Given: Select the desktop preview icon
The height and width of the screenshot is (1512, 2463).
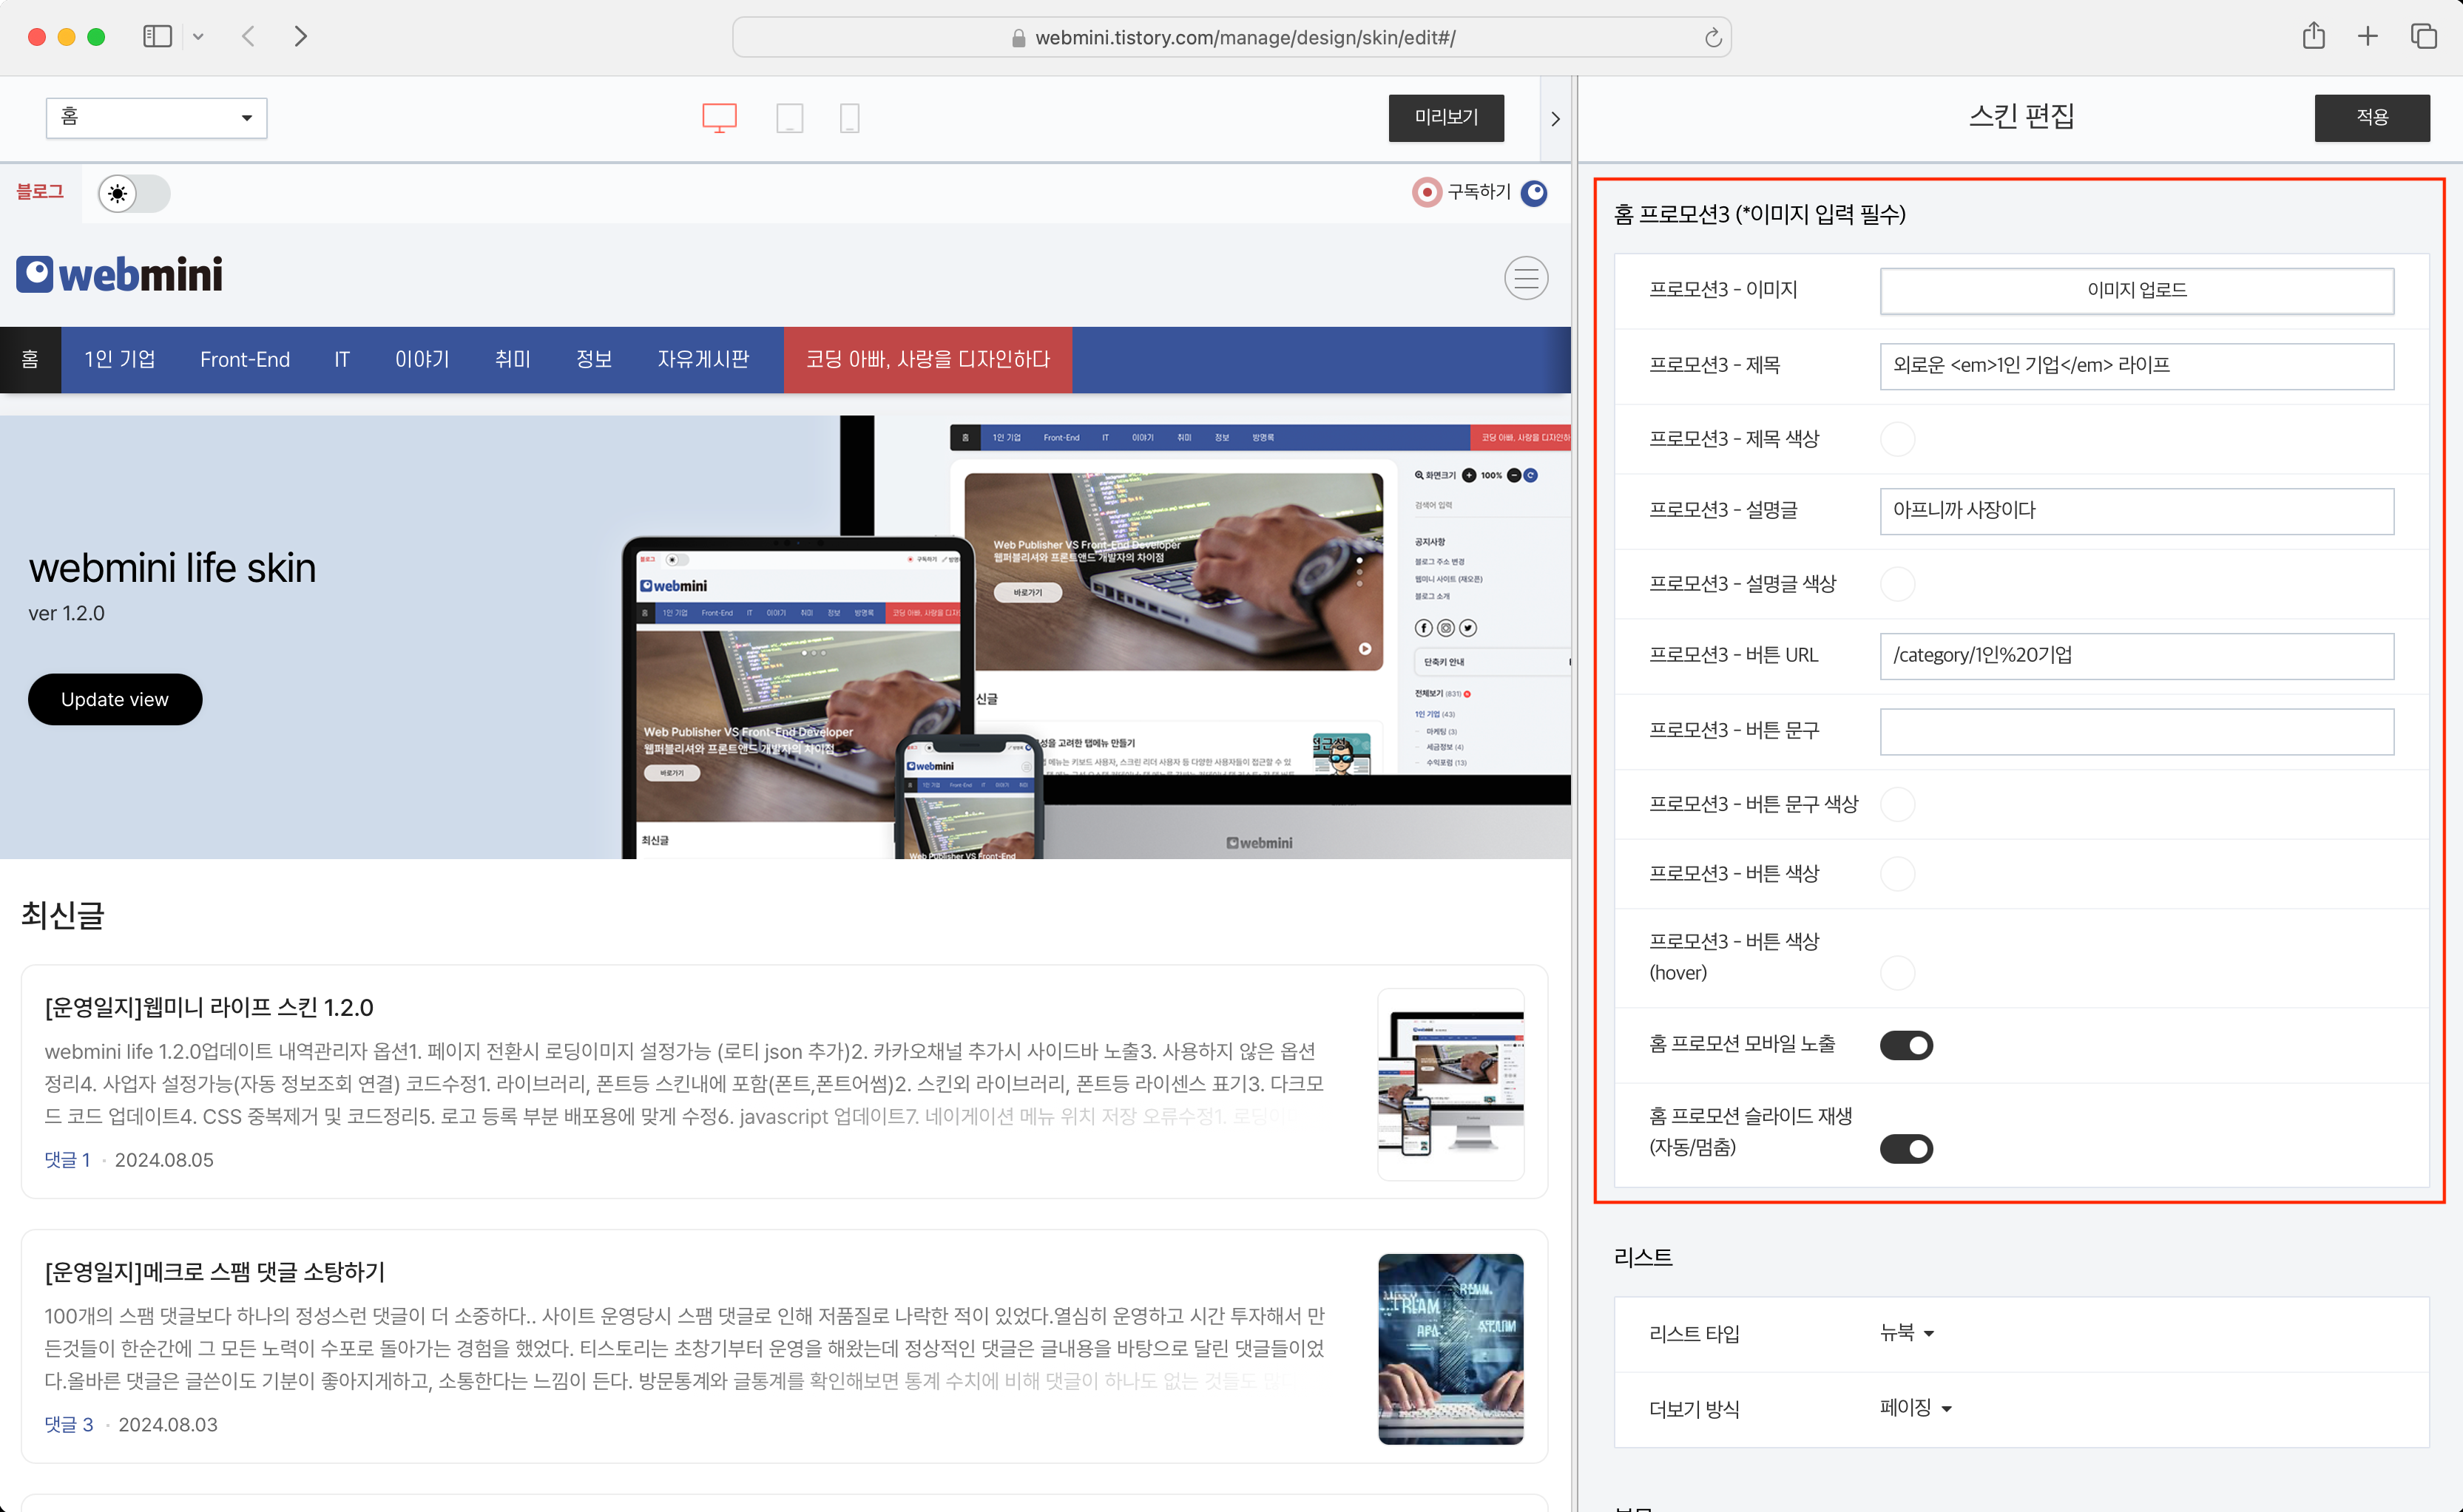Looking at the screenshot, I should point(718,118).
